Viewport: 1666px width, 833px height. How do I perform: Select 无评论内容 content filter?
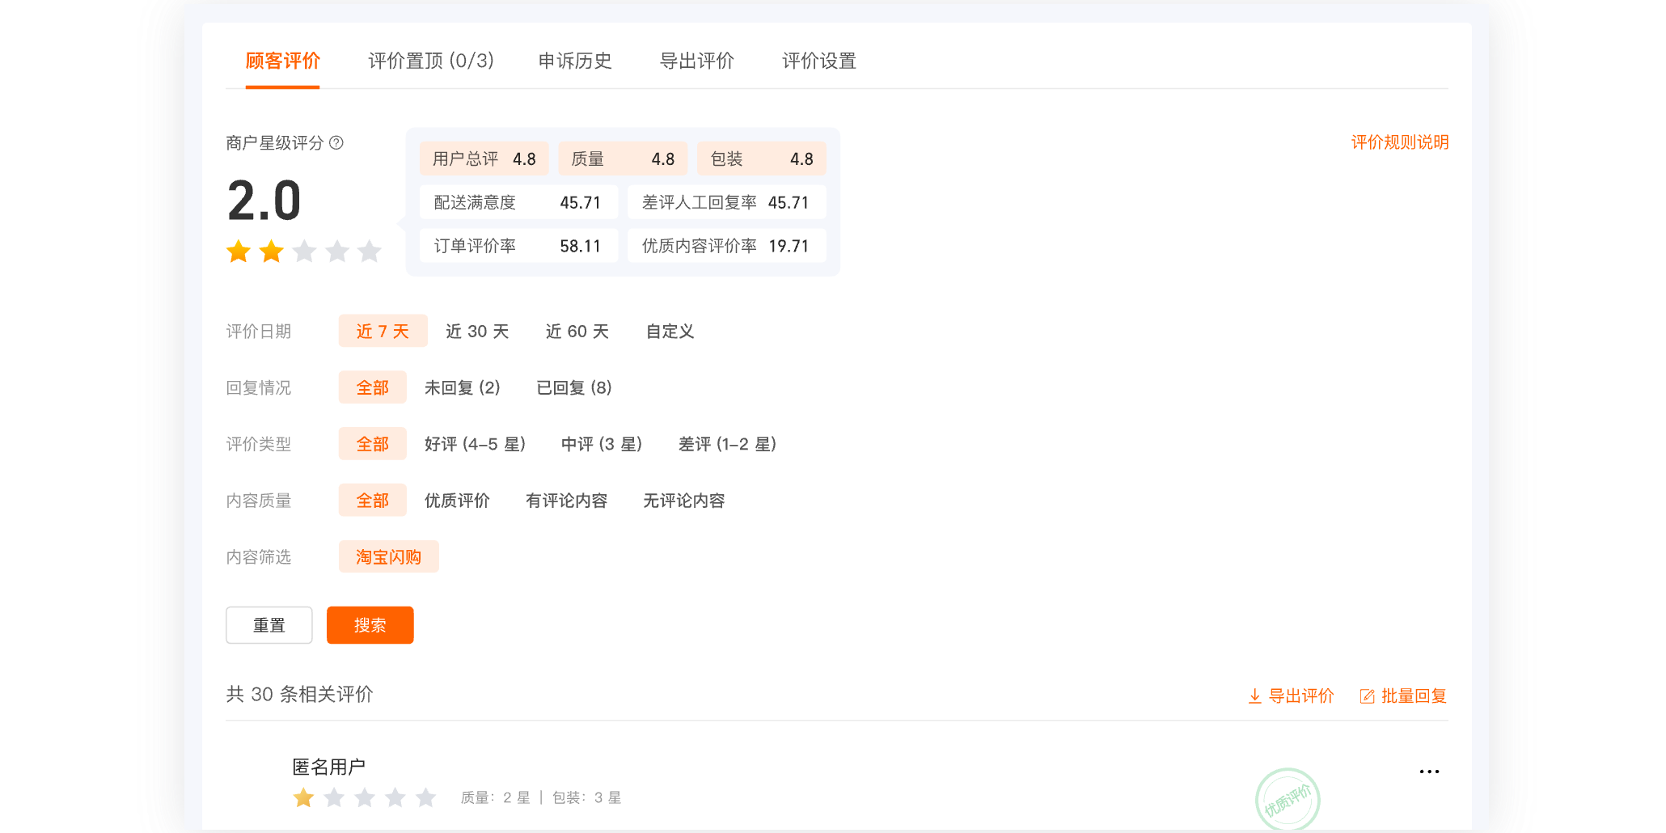click(684, 500)
